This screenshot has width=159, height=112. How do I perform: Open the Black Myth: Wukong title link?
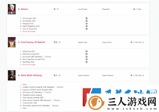(x=31, y=75)
